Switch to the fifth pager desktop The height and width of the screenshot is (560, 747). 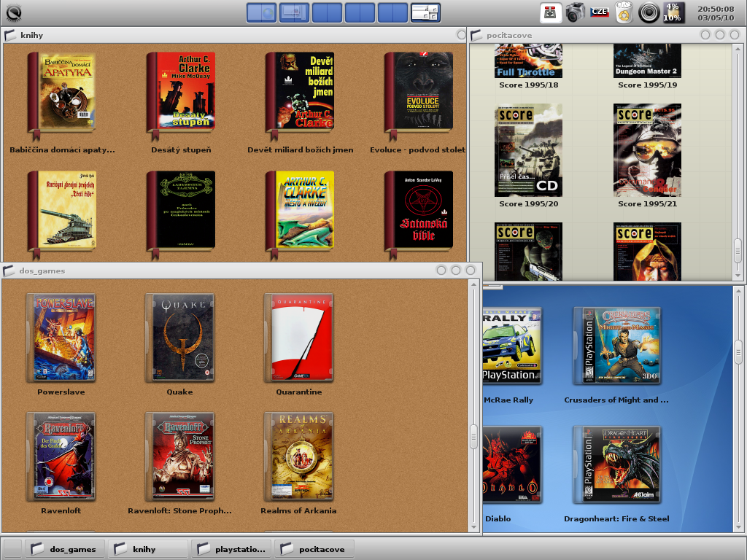(392, 13)
